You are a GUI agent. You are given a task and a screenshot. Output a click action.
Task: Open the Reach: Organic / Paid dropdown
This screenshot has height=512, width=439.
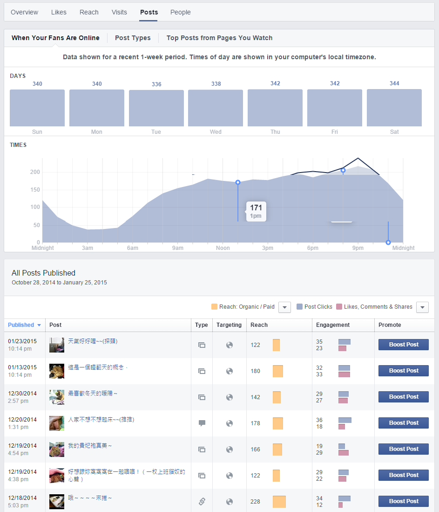click(x=284, y=307)
